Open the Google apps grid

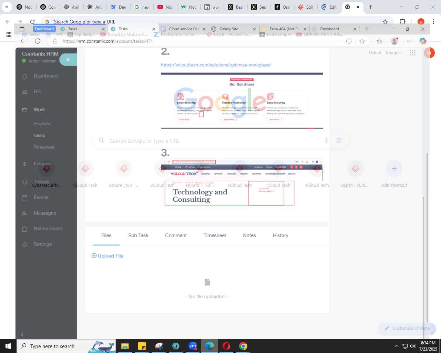coord(412,53)
